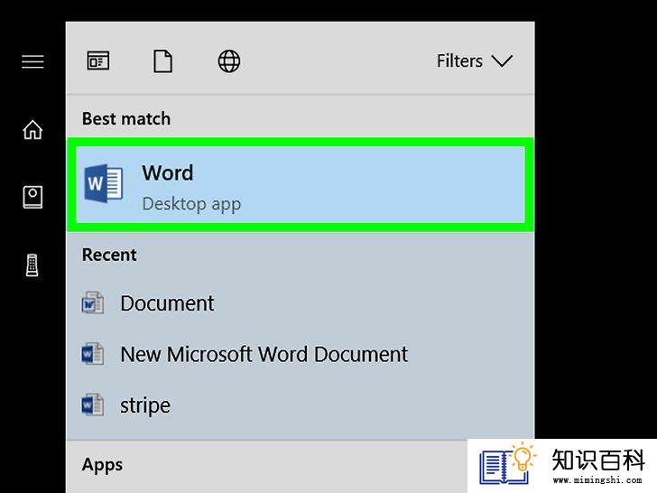Filter results by Web globe icon
Screen dimensions: 657x493
point(229,61)
